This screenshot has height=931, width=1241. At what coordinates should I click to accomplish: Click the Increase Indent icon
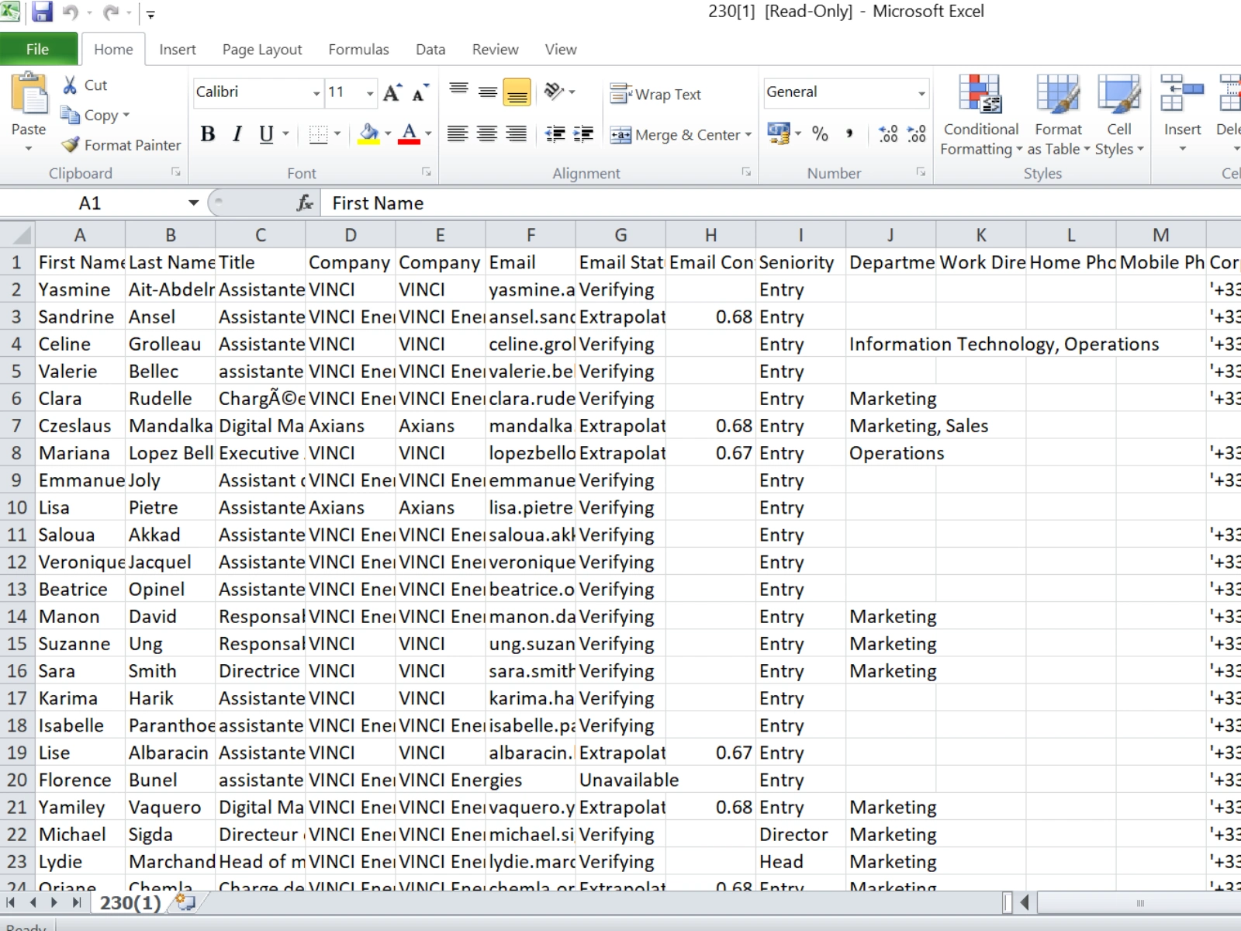click(583, 134)
